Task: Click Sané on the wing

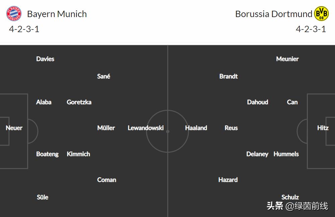Action: (x=104, y=76)
